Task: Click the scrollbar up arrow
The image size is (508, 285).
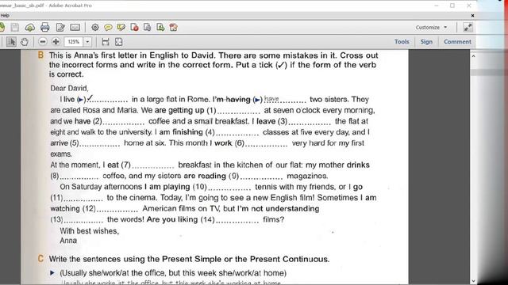Action: [473, 56]
